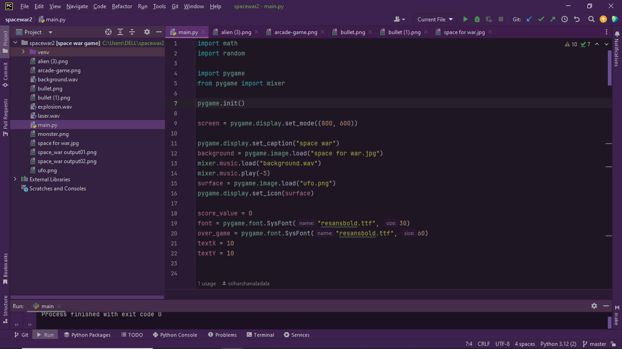Fold the import block at line 1
This screenshot has height=349, width=622.
pyautogui.click(x=195, y=43)
